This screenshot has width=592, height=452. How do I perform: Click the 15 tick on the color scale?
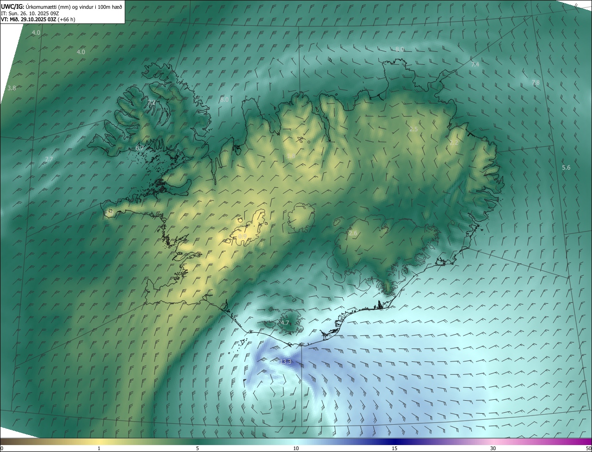[395, 448]
